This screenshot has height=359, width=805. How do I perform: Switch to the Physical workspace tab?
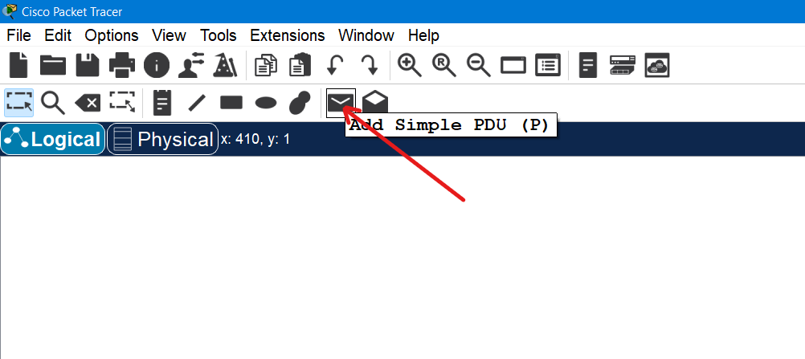tap(163, 139)
